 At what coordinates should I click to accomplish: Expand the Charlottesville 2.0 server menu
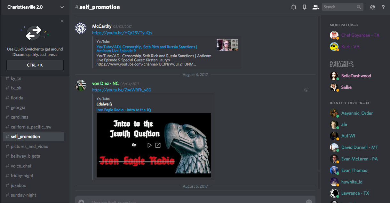tap(62, 7)
